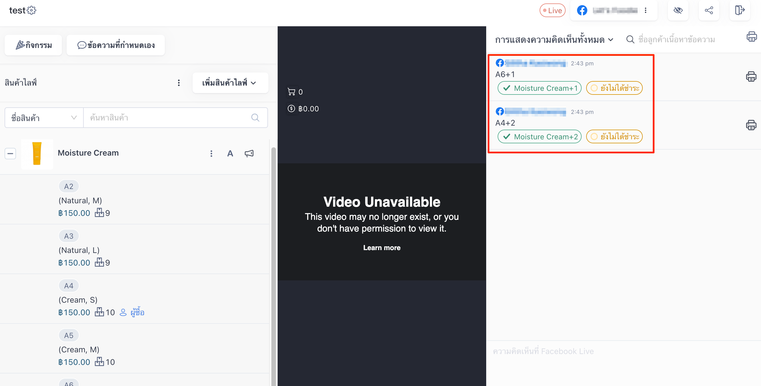Image resolution: width=761 pixels, height=386 pixels.
Task: Select the A3 variant keyword tag
Action: coord(69,236)
